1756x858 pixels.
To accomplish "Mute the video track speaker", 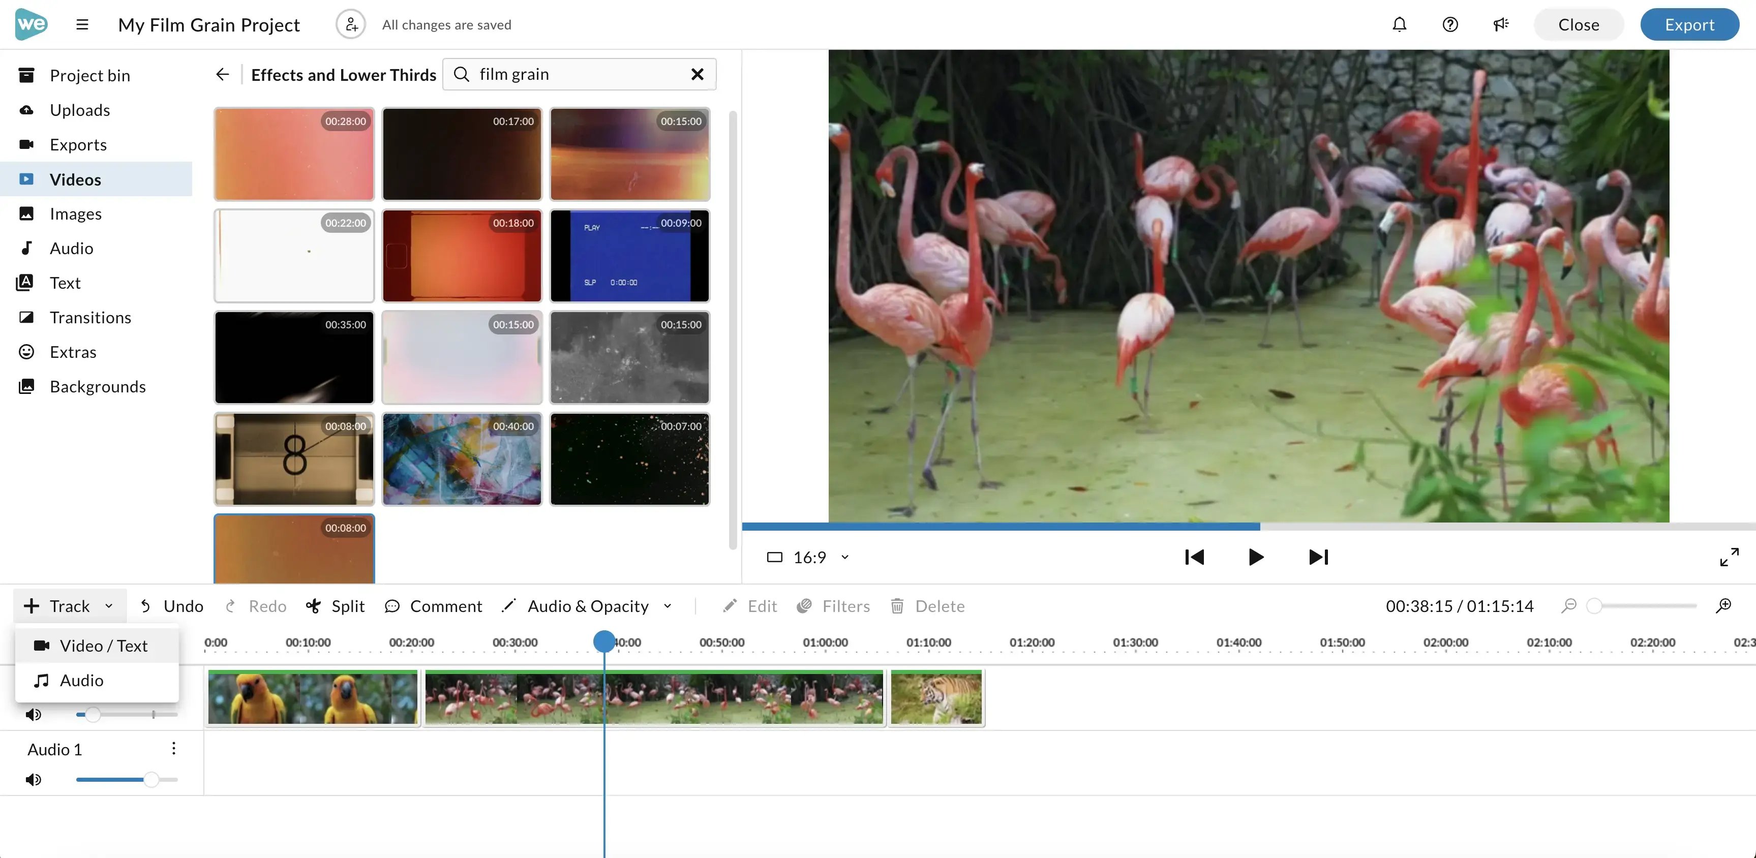I will pyautogui.click(x=34, y=714).
